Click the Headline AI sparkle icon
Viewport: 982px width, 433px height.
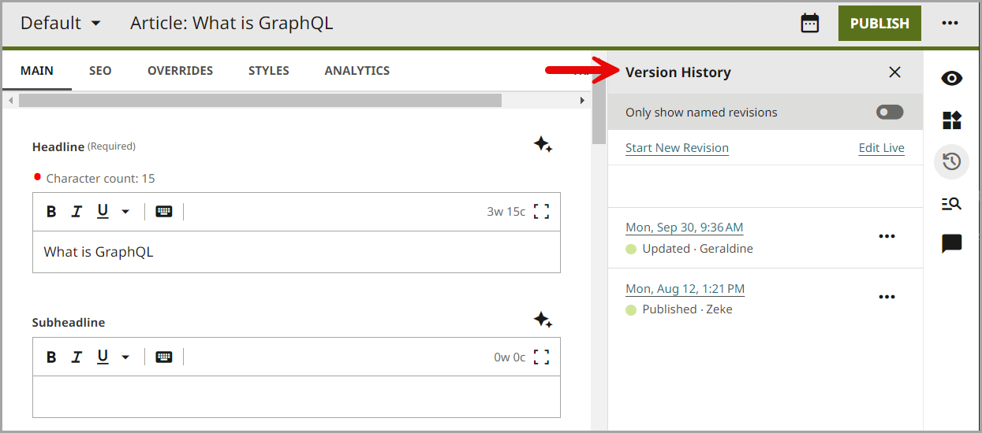click(x=543, y=145)
